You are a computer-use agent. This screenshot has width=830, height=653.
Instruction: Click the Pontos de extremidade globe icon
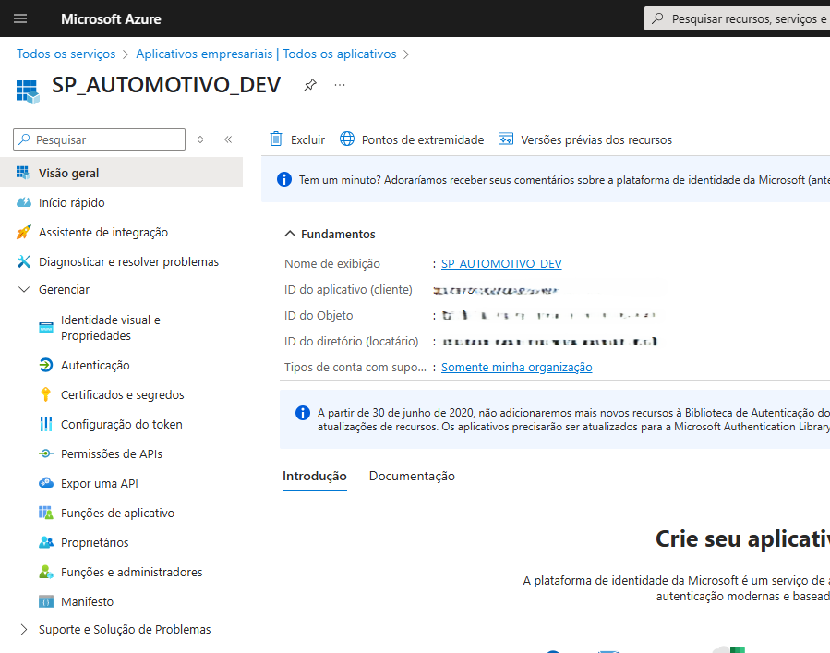tap(347, 139)
